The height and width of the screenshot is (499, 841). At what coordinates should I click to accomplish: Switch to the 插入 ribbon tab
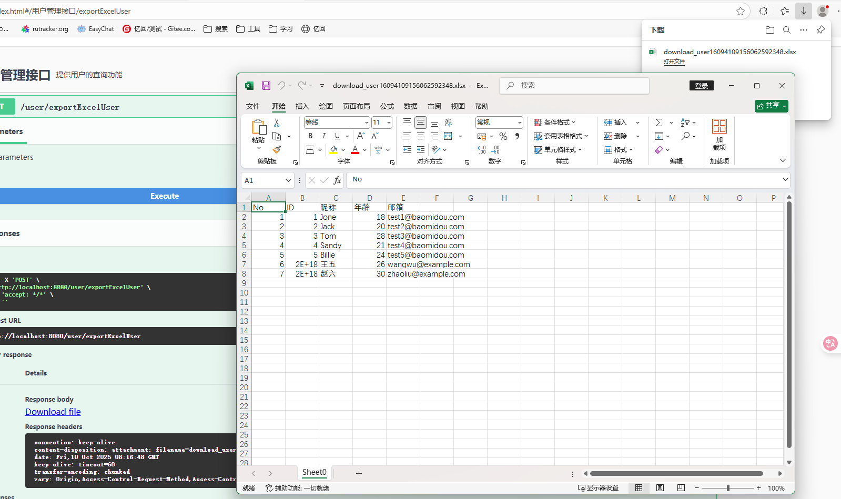click(302, 106)
